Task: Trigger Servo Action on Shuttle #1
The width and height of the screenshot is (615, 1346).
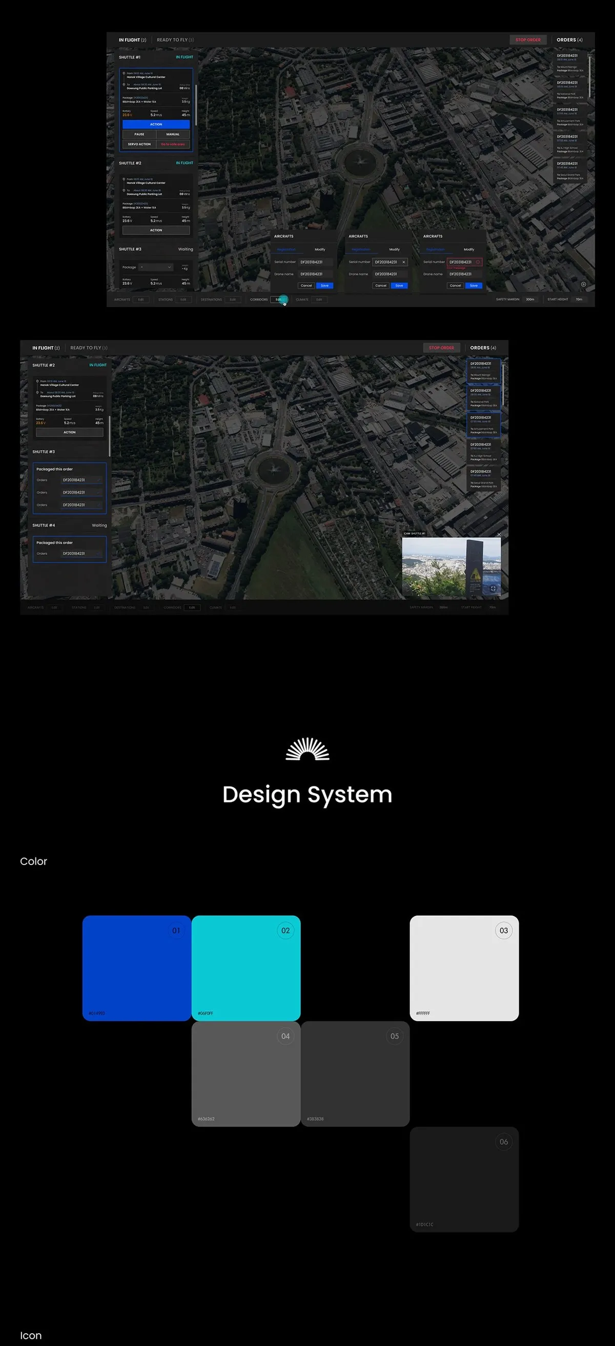Action: click(x=139, y=144)
